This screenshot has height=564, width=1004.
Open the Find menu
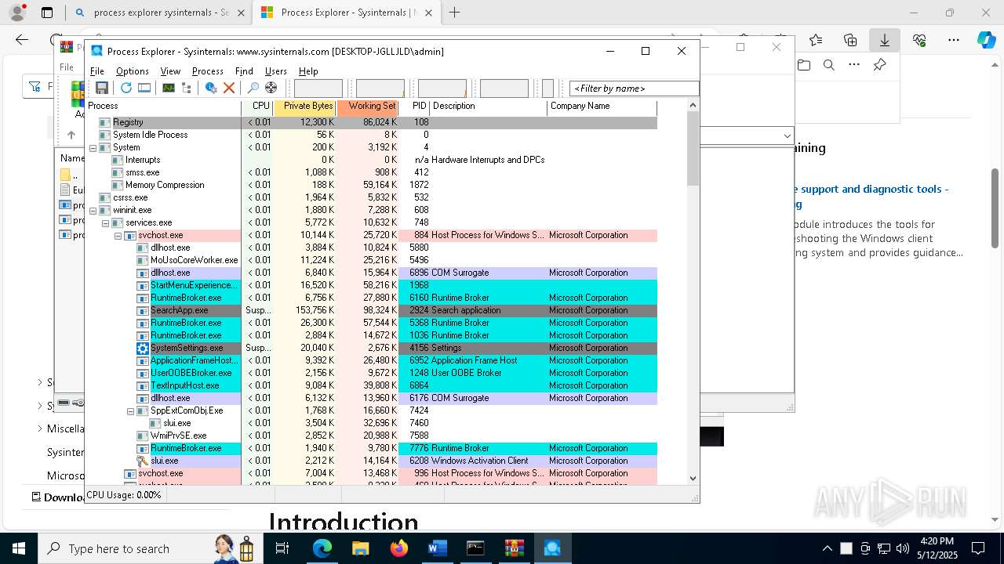(244, 70)
